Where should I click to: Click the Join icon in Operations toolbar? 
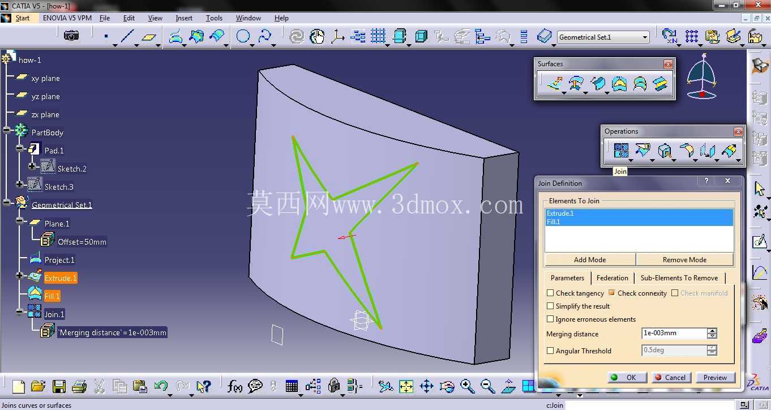click(621, 151)
